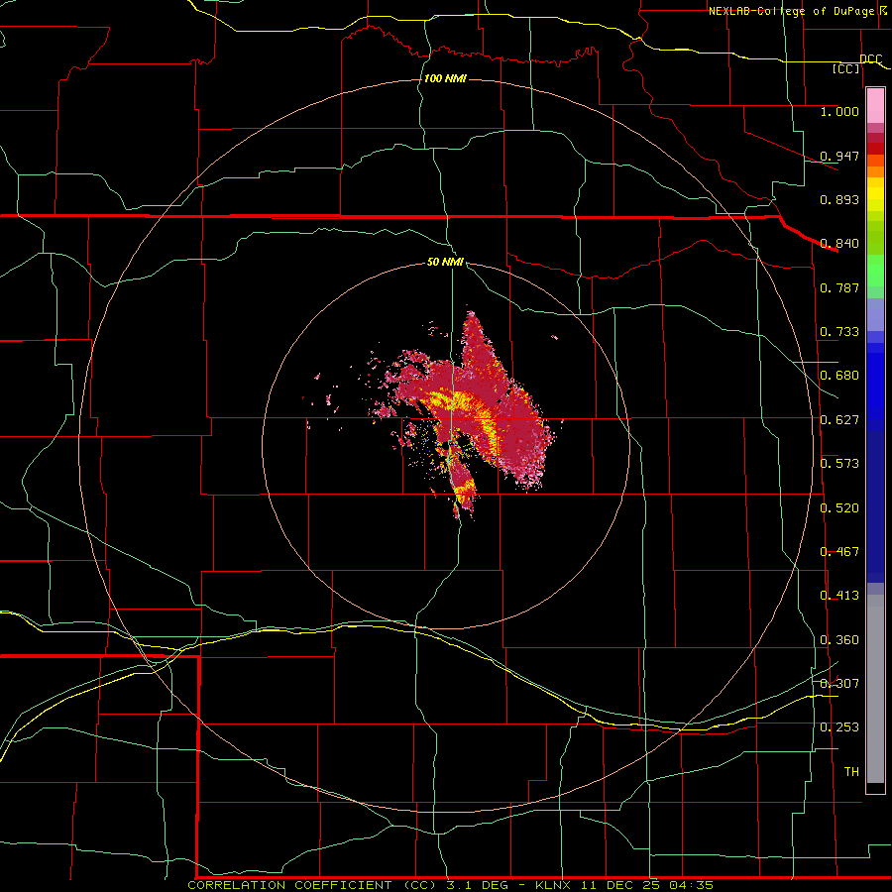This screenshot has height=892, width=892.
Task: Click the [CC] product label
Action: point(846,69)
